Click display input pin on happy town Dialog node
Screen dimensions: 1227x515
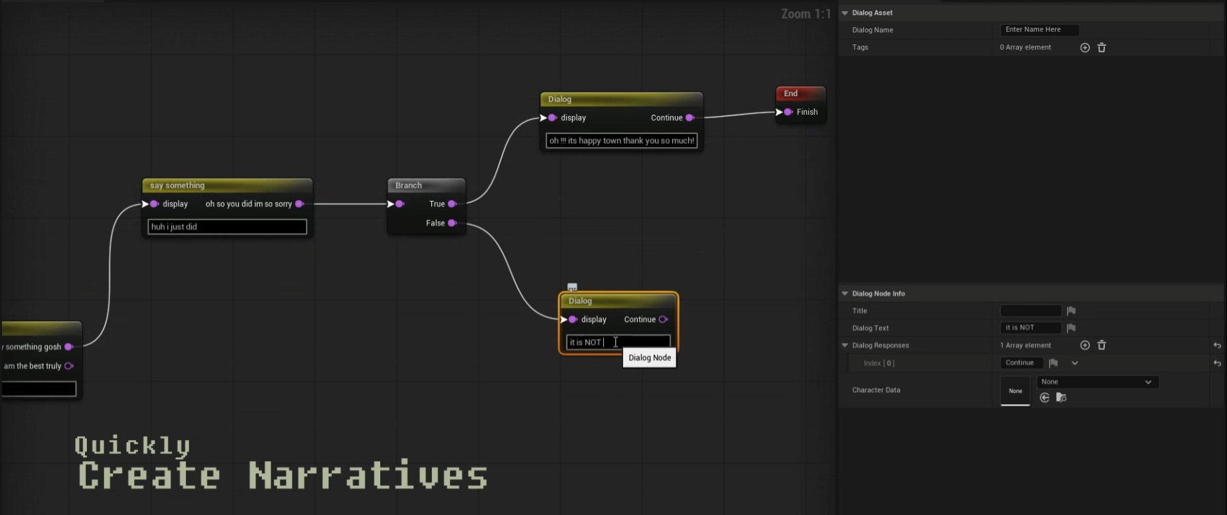552,117
